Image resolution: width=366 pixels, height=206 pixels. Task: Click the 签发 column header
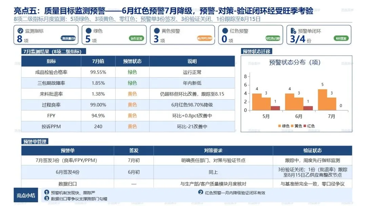pos(134,150)
